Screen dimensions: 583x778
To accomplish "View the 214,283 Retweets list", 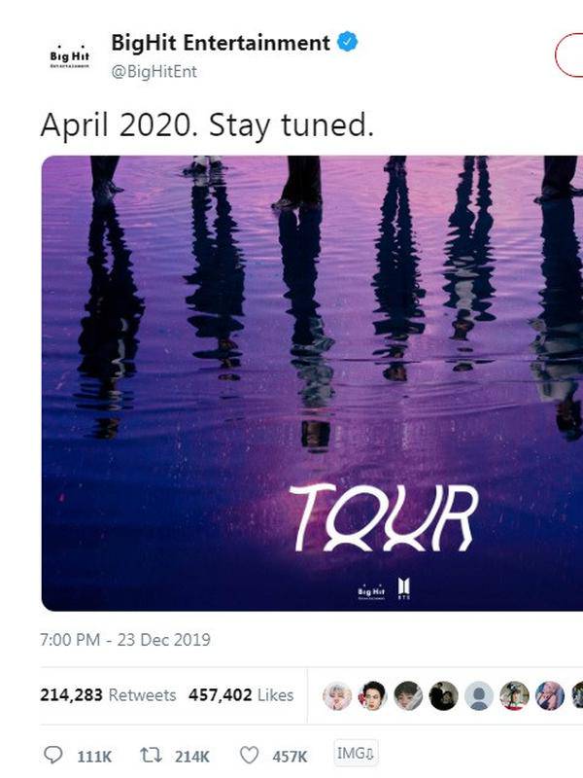I will [108, 695].
